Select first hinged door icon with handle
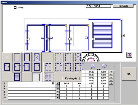The width and height of the screenshot is (138, 105). 7,67
